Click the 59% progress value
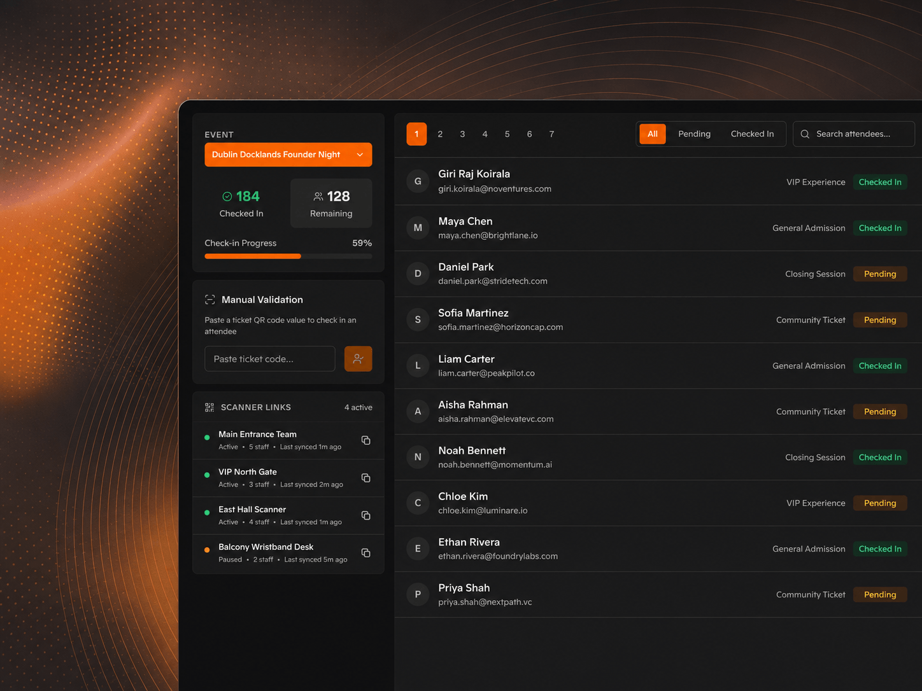 (362, 243)
